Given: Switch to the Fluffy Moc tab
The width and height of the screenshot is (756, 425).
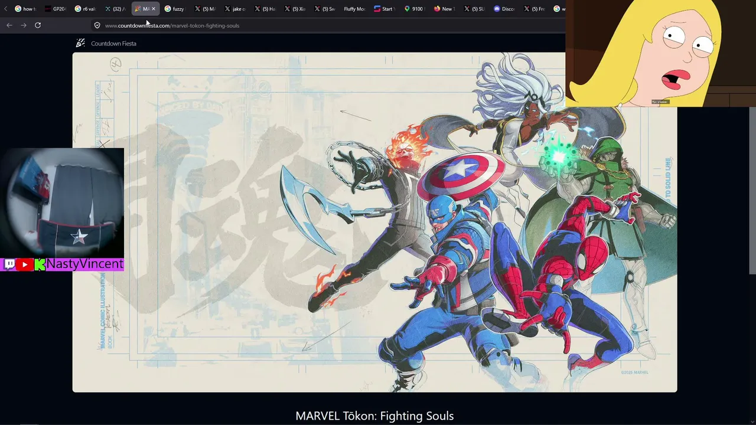Looking at the screenshot, I should click(354, 9).
